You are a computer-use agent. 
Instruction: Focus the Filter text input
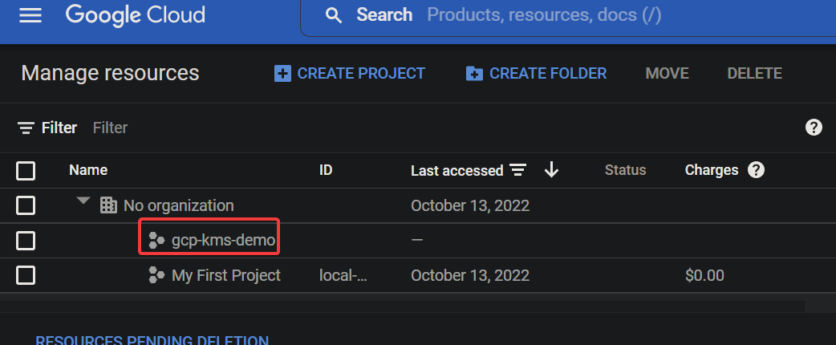111,128
